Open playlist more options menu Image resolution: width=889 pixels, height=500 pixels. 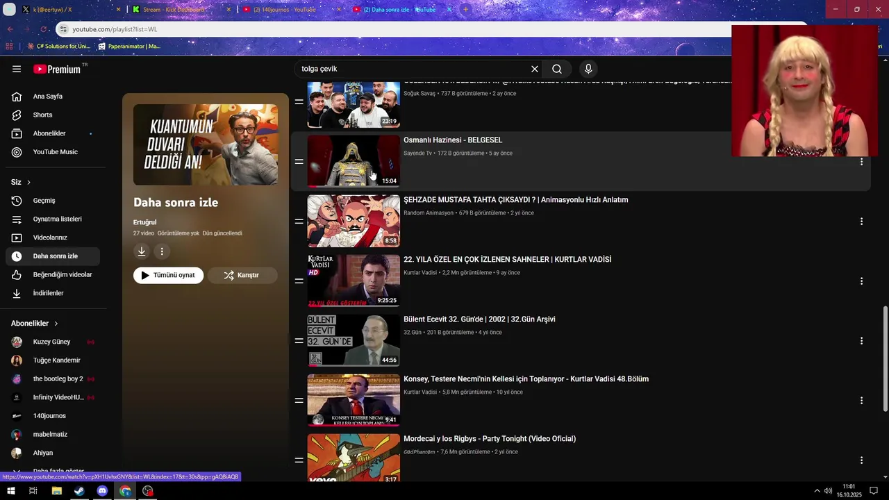tap(162, 251)
